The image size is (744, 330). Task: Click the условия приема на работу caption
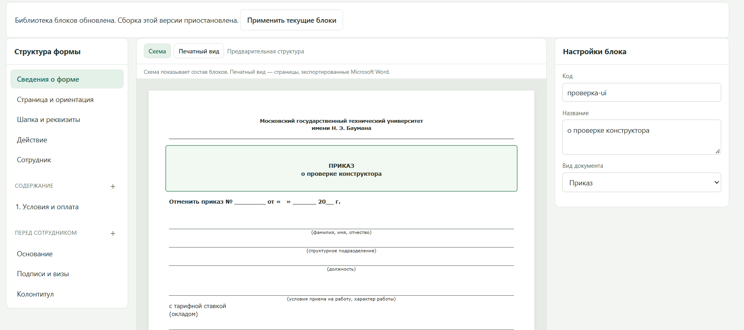point(341,299)
